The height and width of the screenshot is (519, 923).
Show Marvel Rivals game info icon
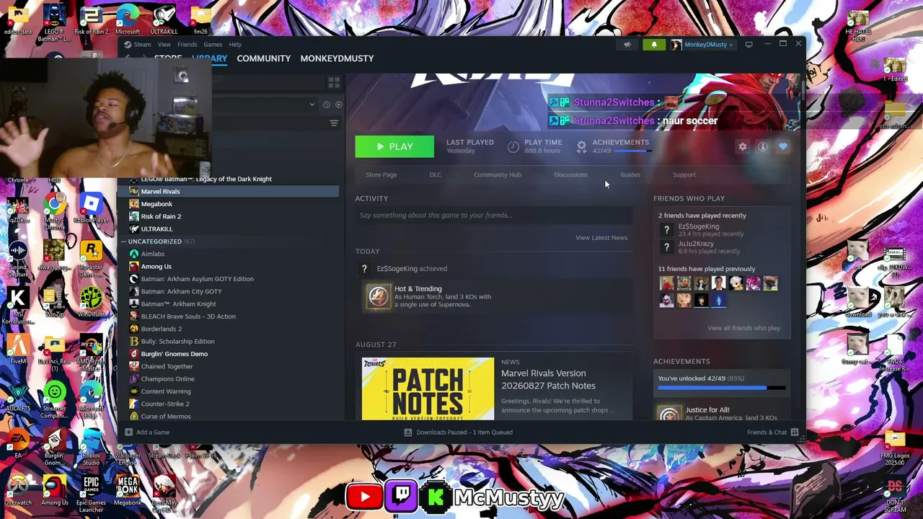(763, 147)
